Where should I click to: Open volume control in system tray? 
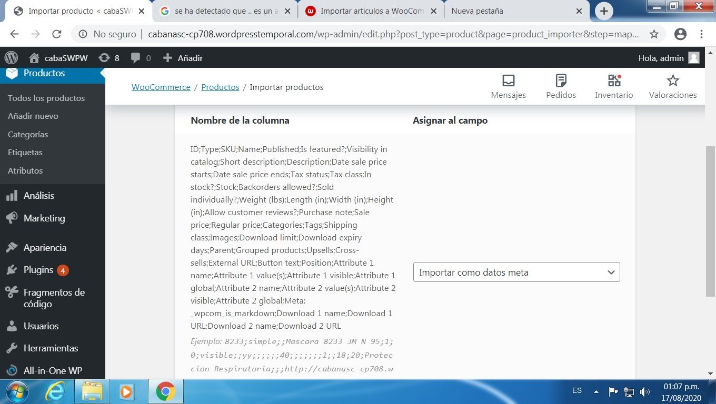coord(645,391)
